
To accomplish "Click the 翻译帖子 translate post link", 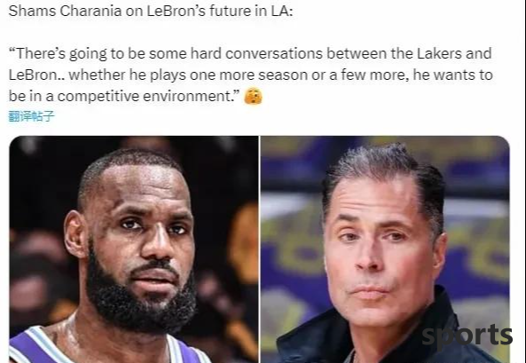I will click(31, 116).
